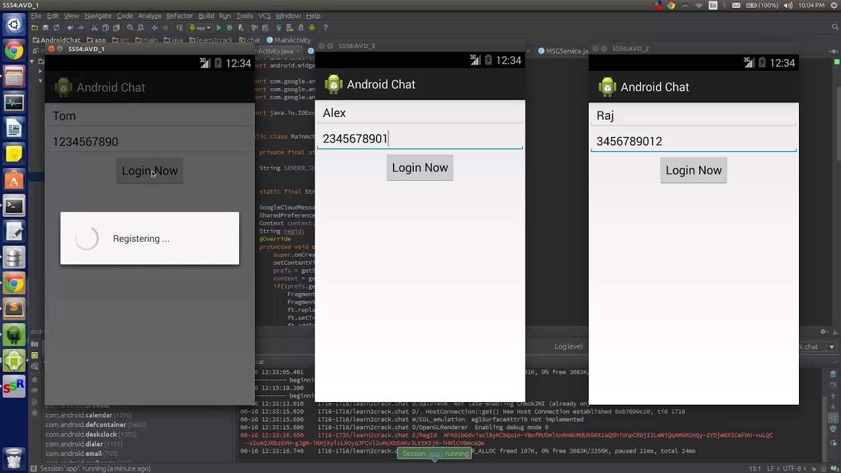This screenshot has height=473, width=841.
Task: Click the Make Project icon
Action: click(x=179, y=28)
